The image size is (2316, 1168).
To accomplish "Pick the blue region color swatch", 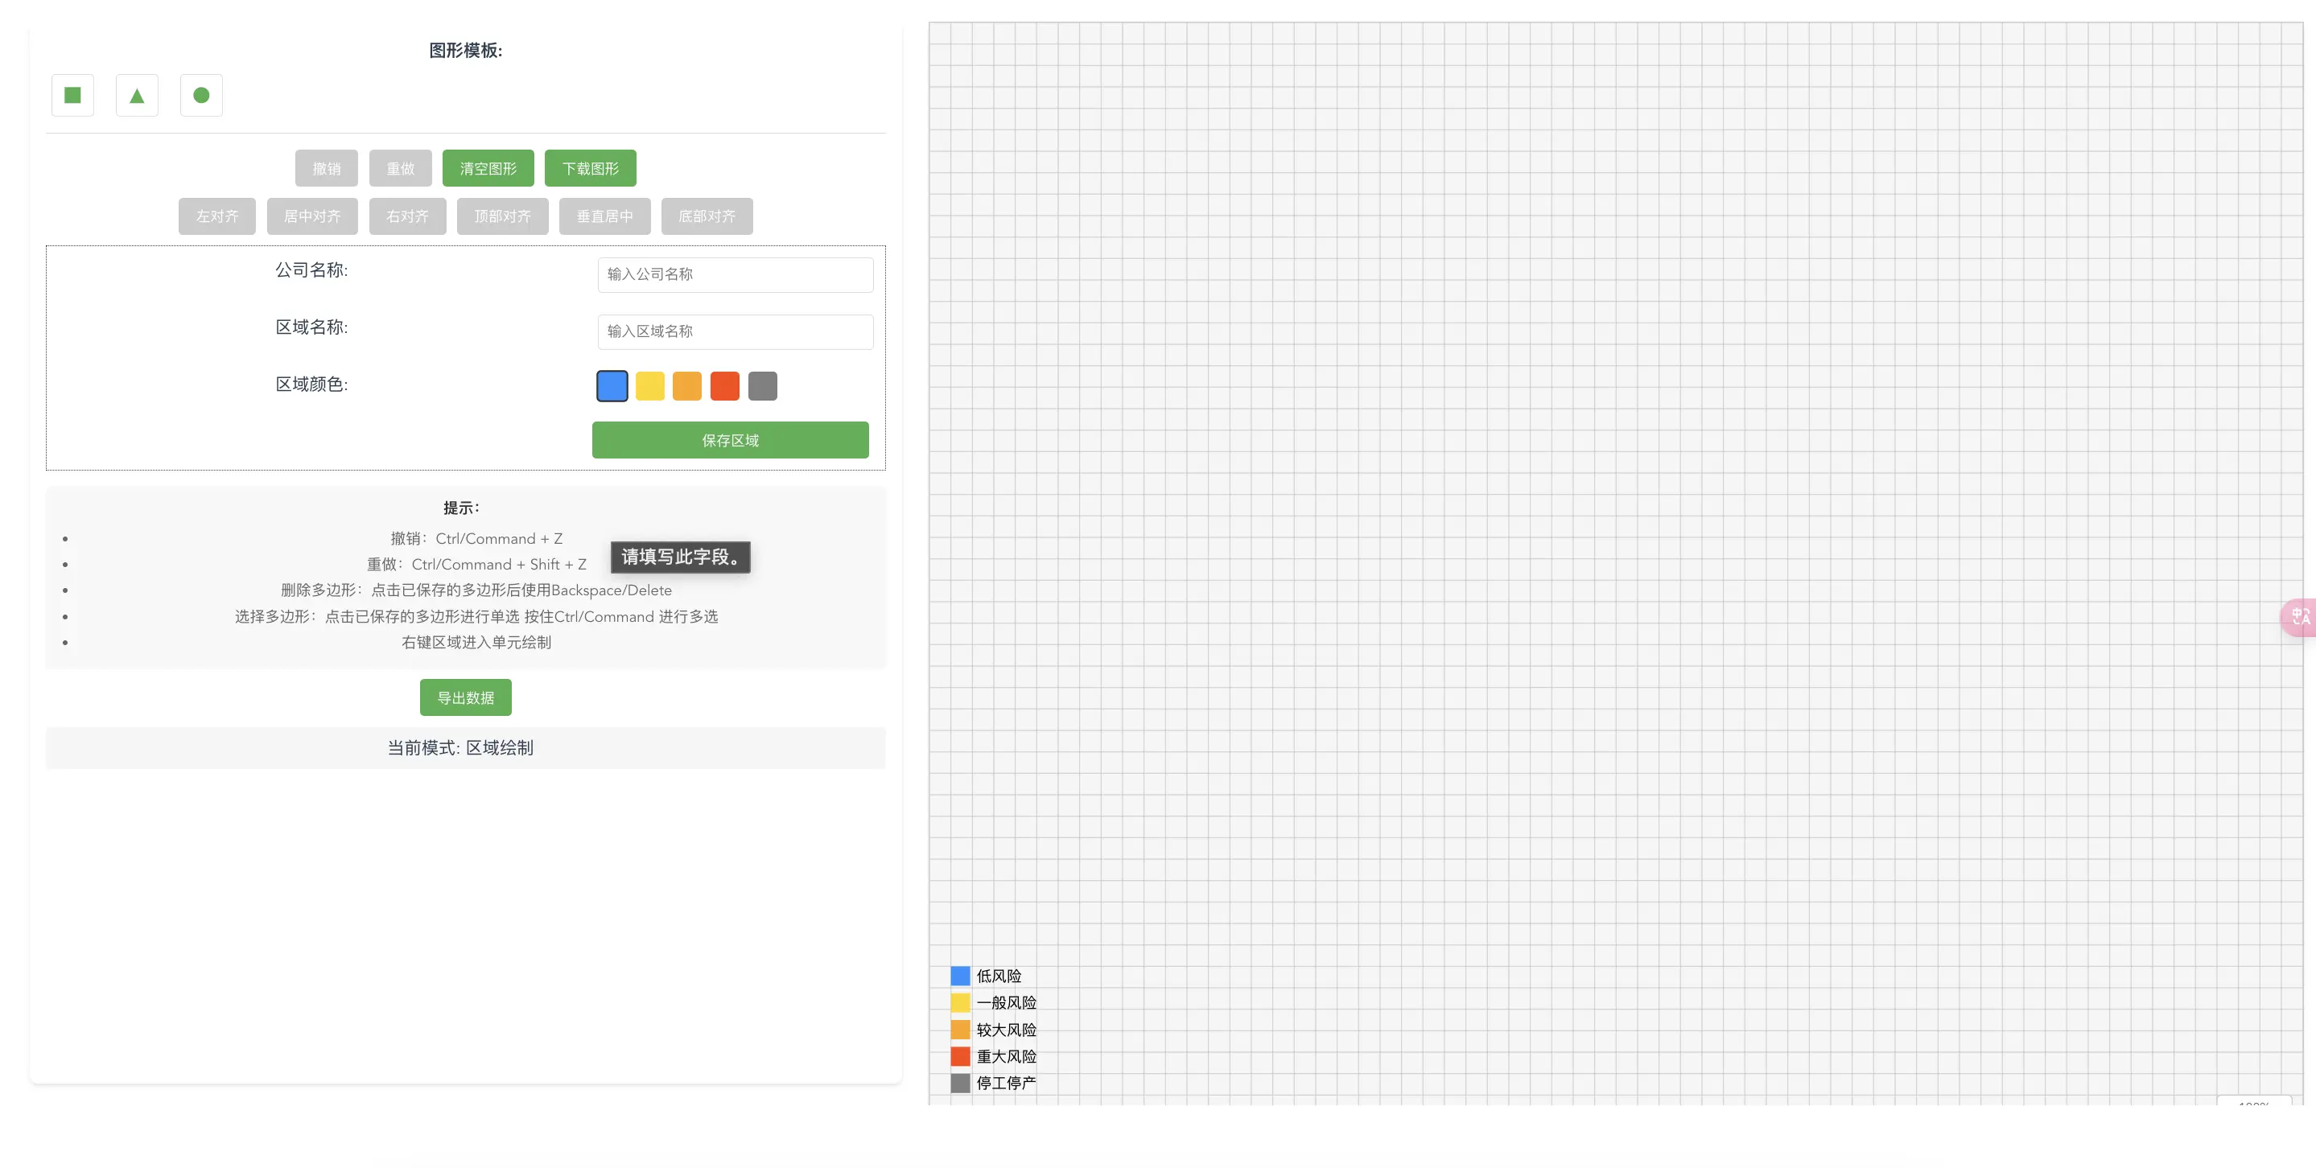I will pos(612,386).
